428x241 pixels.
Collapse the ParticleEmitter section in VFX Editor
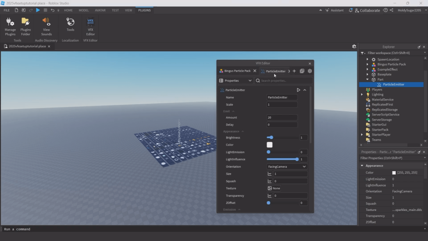point(305,90)
